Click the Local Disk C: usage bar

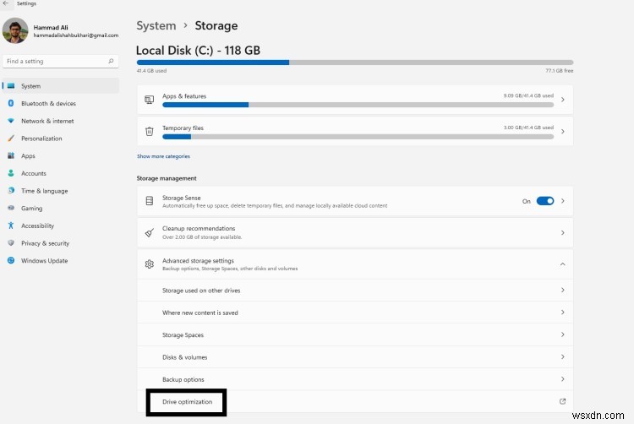(x=354, y=63)
